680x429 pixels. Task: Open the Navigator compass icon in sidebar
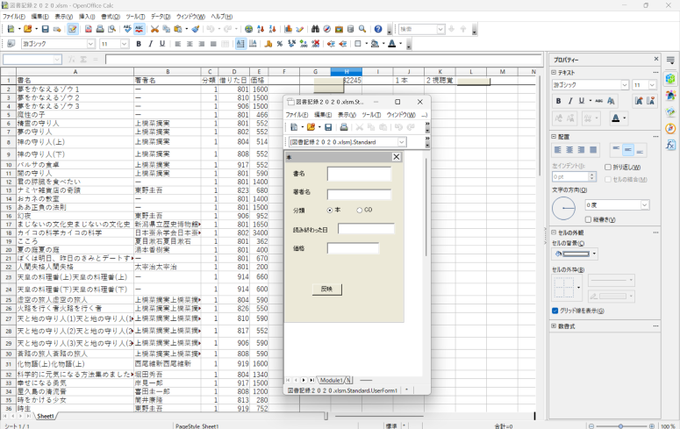[x=670, y=129]
